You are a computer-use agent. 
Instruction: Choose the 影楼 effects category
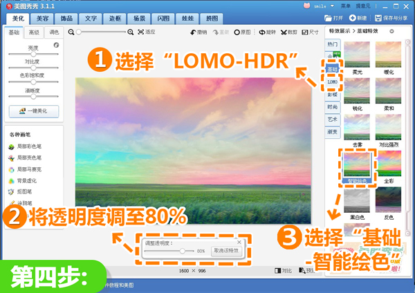(333, 95)
